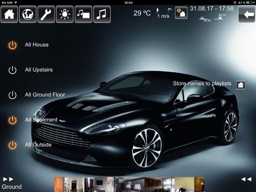Image resolution: width=256 pixels, height=192 pixels.
Task: Open the globe map icon
Action: (x=28, y=14)
